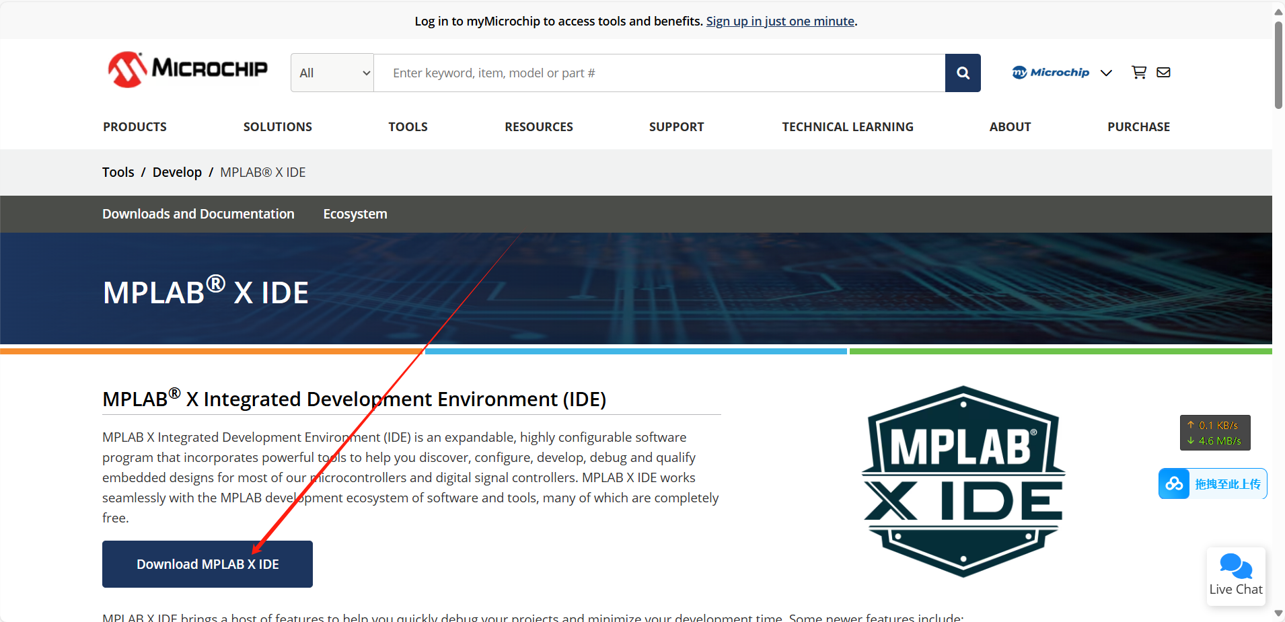Click Sign up in just one minute link

[780, 21]
